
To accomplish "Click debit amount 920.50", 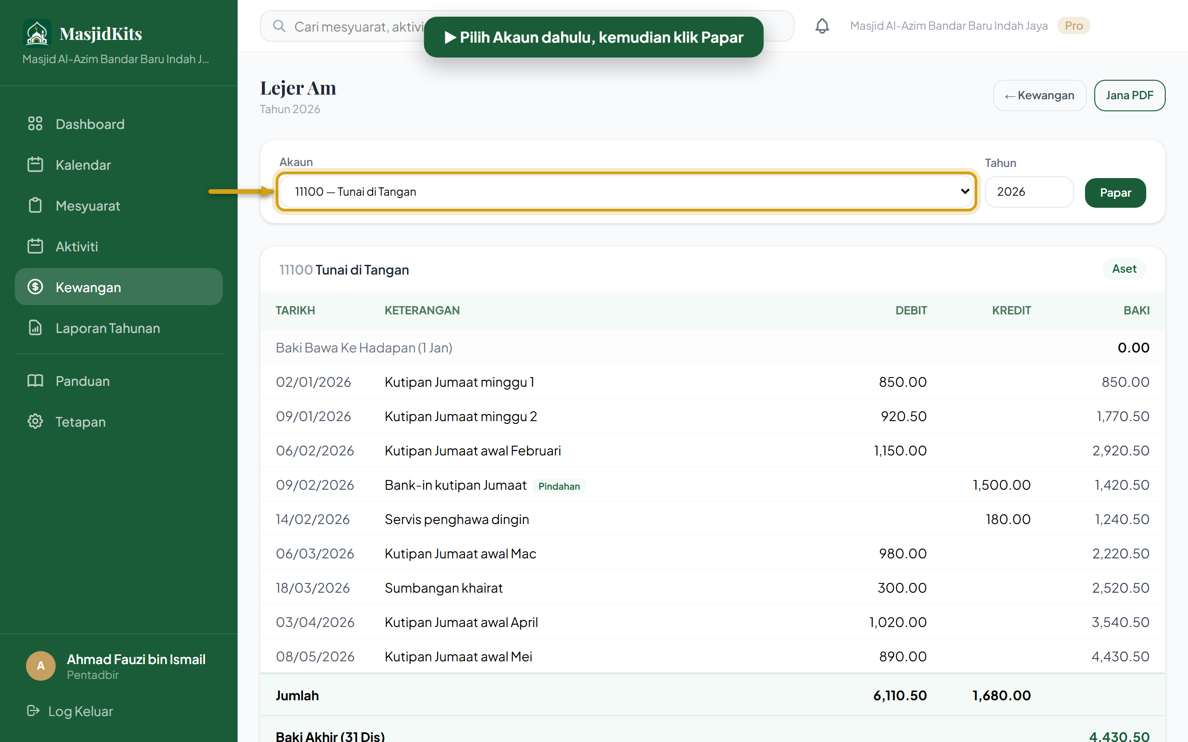I will pos(903,416).
